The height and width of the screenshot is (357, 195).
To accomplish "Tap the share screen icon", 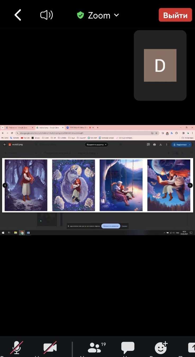I will pyautogui.click(x=192, y=347).
